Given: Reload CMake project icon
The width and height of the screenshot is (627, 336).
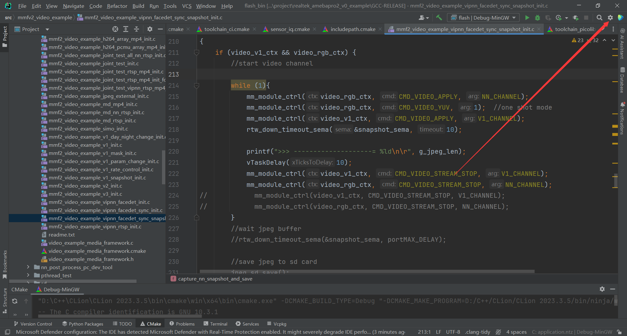Looking at the screenshot, I should pyautogui.click(x=15, y=301).
